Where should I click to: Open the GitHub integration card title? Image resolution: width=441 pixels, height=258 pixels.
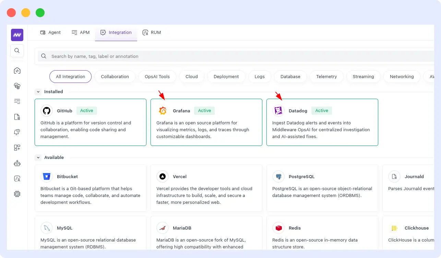coord(64,111)
